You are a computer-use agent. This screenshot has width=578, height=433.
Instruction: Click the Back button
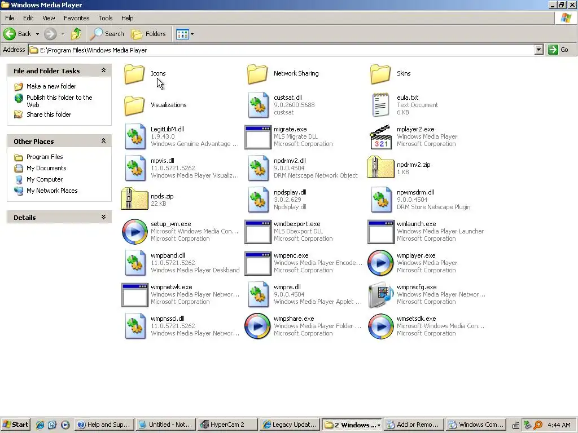coord(17,34)
